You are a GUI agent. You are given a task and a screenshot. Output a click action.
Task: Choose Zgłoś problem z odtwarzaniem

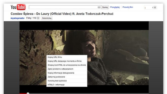pos(67,69)
